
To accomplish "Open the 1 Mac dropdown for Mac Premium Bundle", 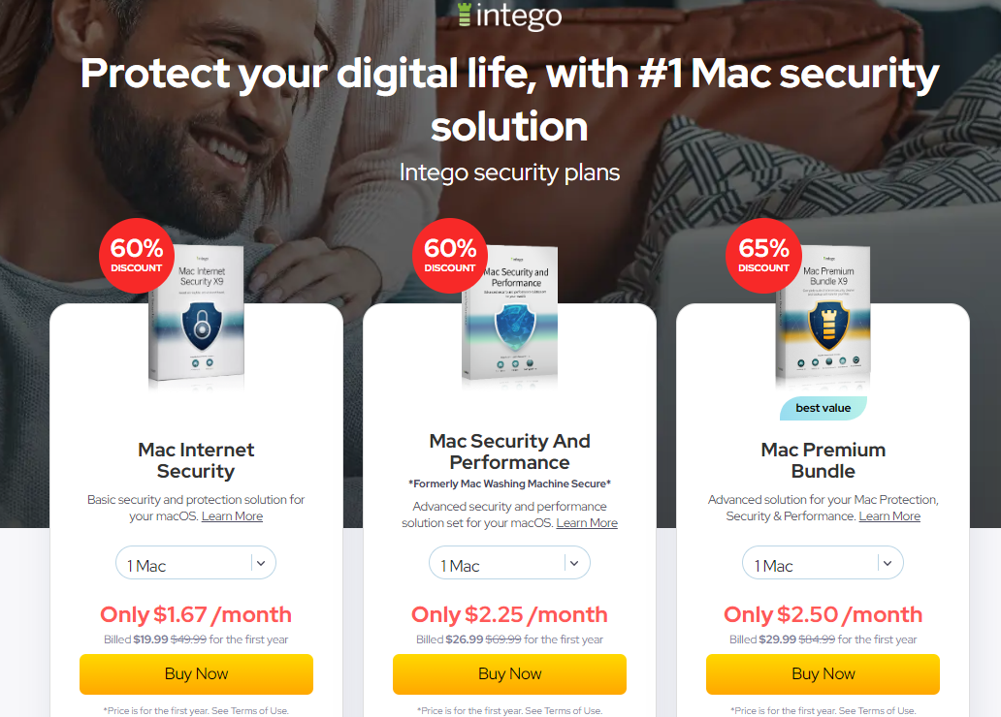I will point(823,563).
